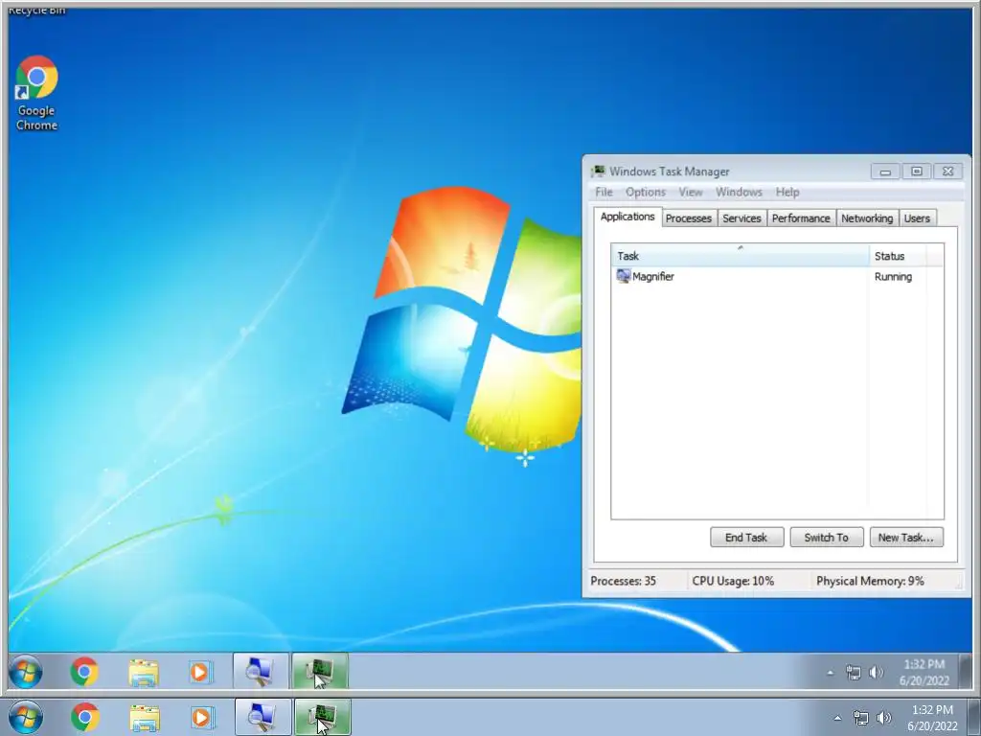The height and width of the screenshot is (736, 981).
Task: Click Task Manager button on bottom-most taskbar
Action: point(322,717)
